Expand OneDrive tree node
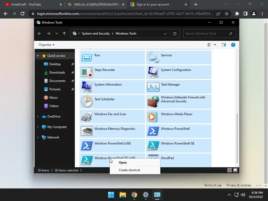Viewport: 268px width, 201px height. click(x=38, y=116)
